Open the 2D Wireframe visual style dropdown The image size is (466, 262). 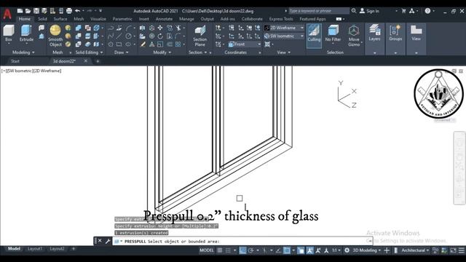click(x=284, y=28)
